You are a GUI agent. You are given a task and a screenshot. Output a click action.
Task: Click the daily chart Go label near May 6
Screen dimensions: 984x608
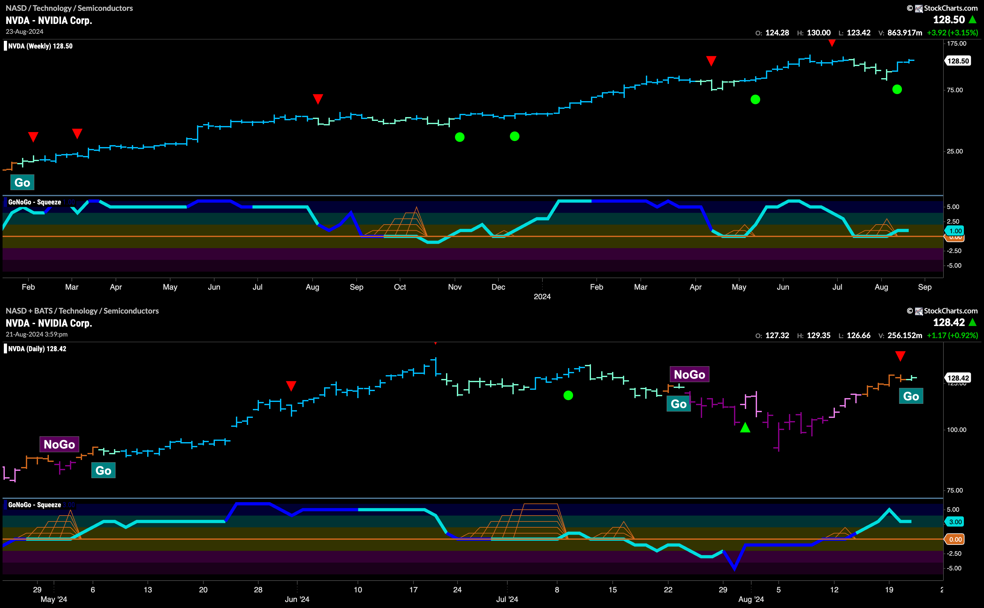103,471
